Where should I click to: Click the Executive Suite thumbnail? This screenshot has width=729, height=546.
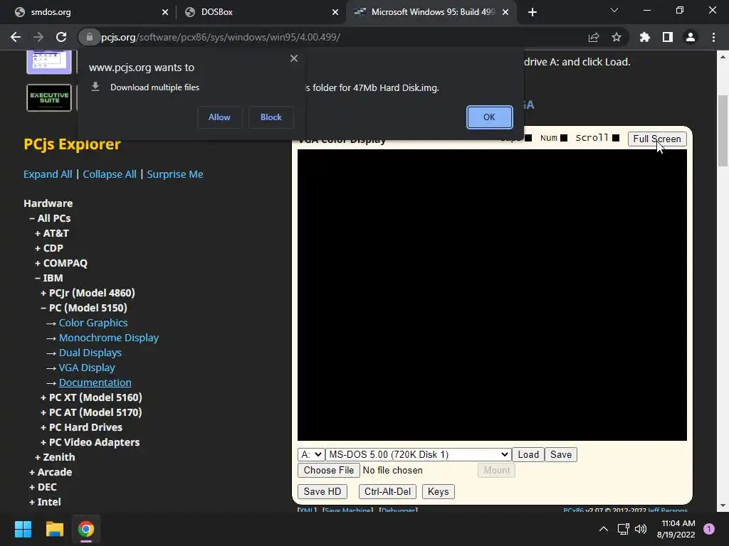coord(49,97)
